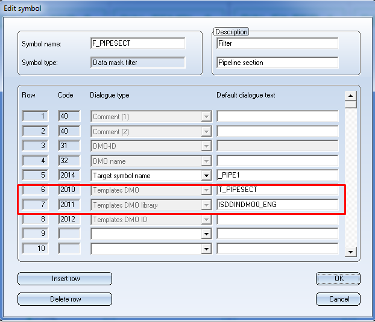
Task: Click the Description field containing Filter
Action: 277,43
